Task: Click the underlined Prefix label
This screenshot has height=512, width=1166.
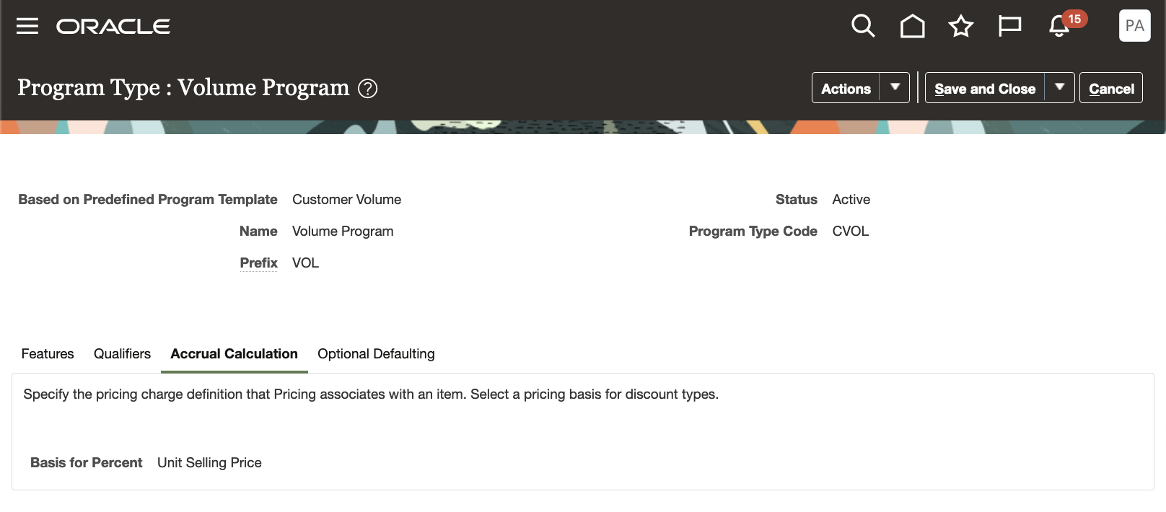Action: [x=258, y=262]
